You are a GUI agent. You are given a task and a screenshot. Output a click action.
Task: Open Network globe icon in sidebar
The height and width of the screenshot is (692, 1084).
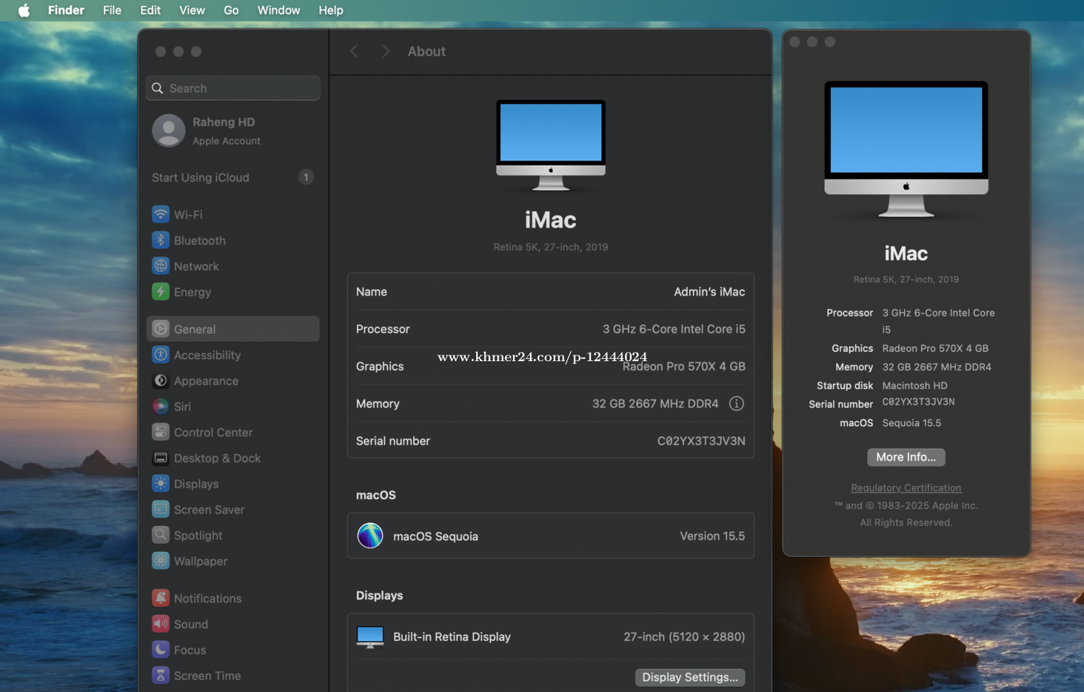tap(160, 266)
